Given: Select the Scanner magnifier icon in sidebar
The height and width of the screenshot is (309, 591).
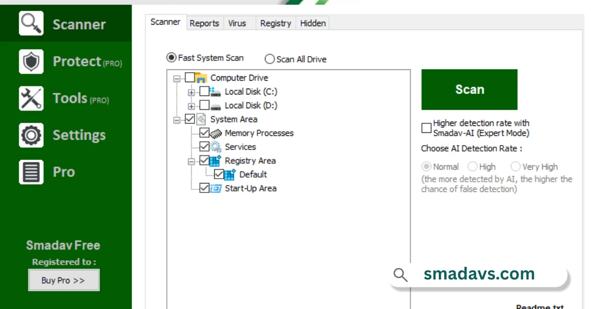Looking at the screenshot, I should tap(31, 23).
